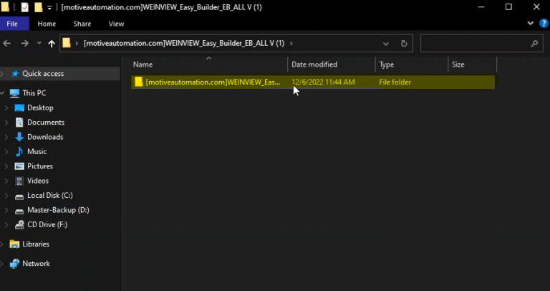Open the File ribbon tab
Image resolution: width=550 pixels, height=291 pixels.
12,24
